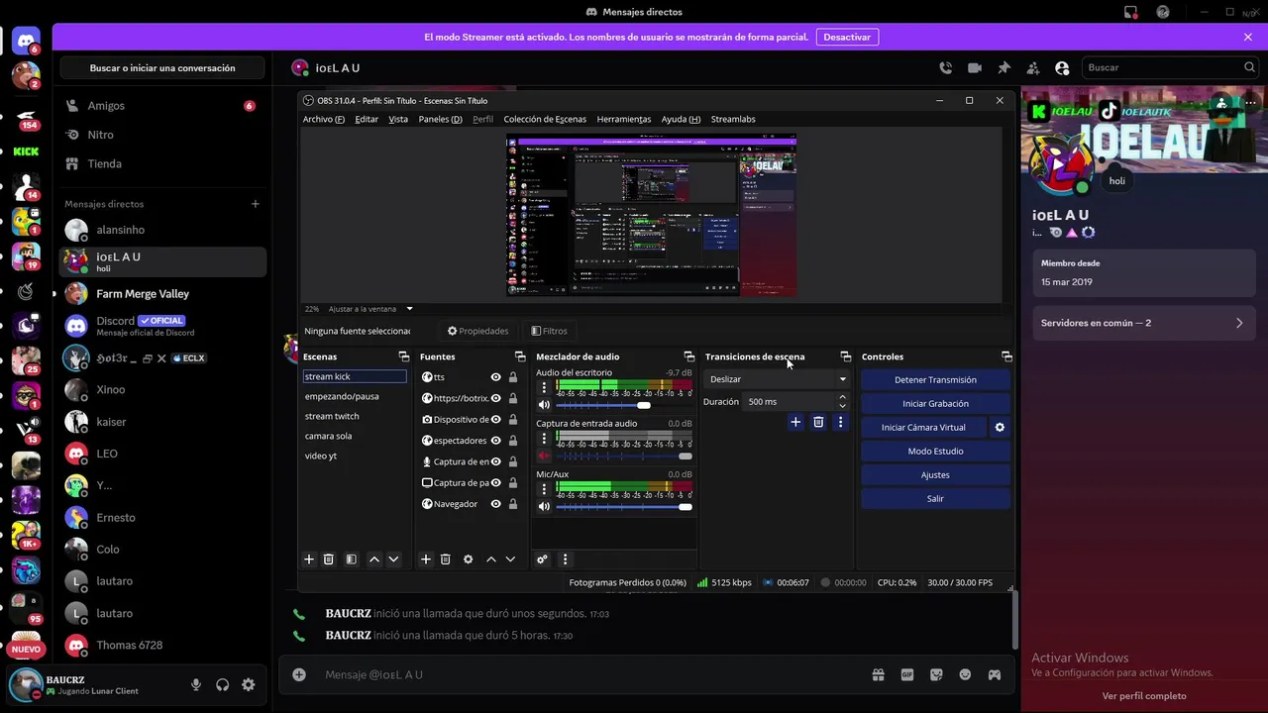Open pinned messages in Discord header

[x=1004, y=67]
